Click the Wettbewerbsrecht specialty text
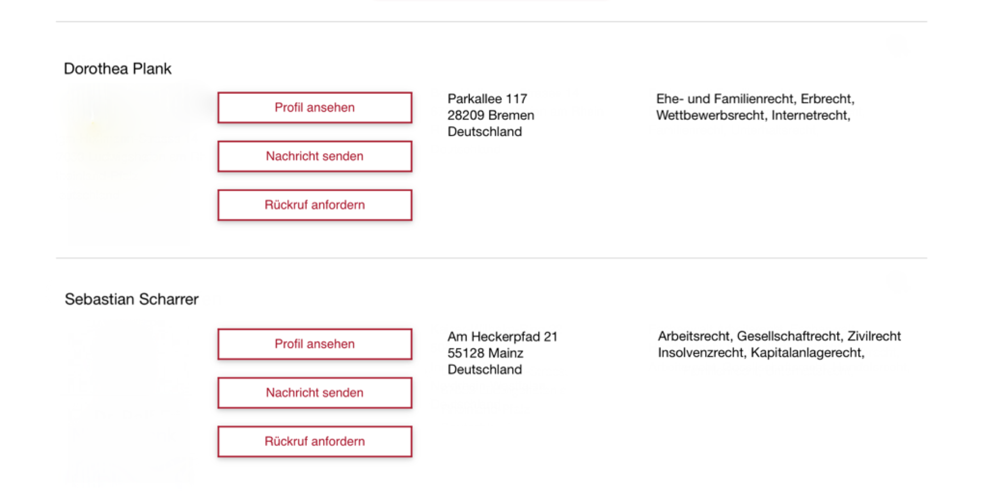Image resolution: width=981 pixels, height=491 pixels. (x=710, y=115)
